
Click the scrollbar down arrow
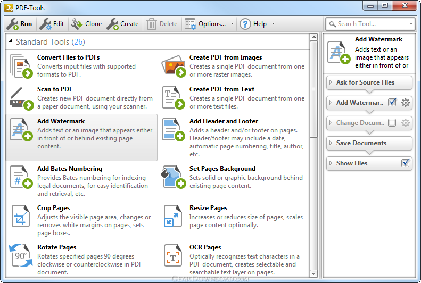pos(313,273)
